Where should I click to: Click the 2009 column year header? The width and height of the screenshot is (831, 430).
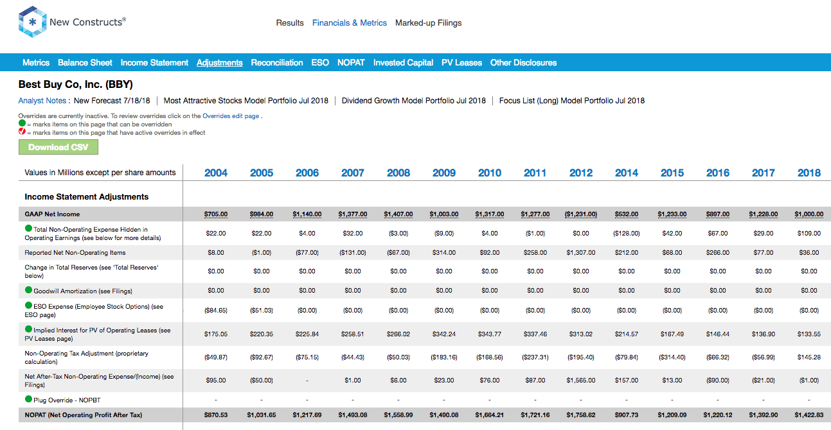tap(444, 173)
